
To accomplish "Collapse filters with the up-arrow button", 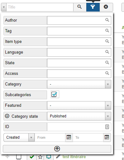I will pyautogui.click(x=57, y=149).
